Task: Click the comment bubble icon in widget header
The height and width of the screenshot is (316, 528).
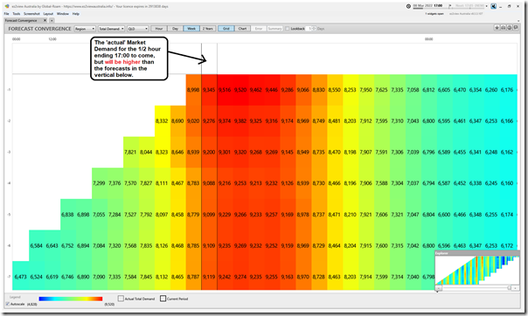Action: pos(516,28)
